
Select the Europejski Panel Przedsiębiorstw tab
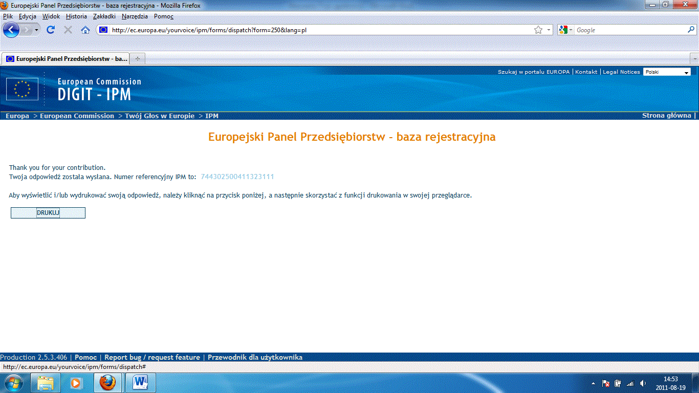point(65,58)
